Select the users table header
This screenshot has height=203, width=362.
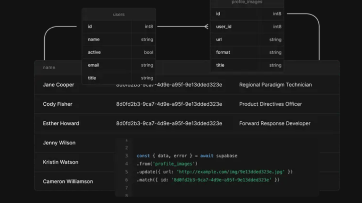[x=119, y=15]
